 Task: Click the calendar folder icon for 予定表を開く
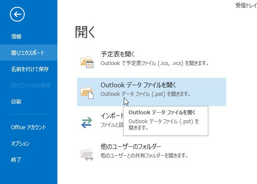[x=87, y=62]
